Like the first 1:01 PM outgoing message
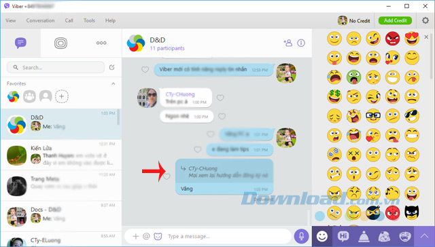Viewport: 435px width, 247px height. (211, 134)
